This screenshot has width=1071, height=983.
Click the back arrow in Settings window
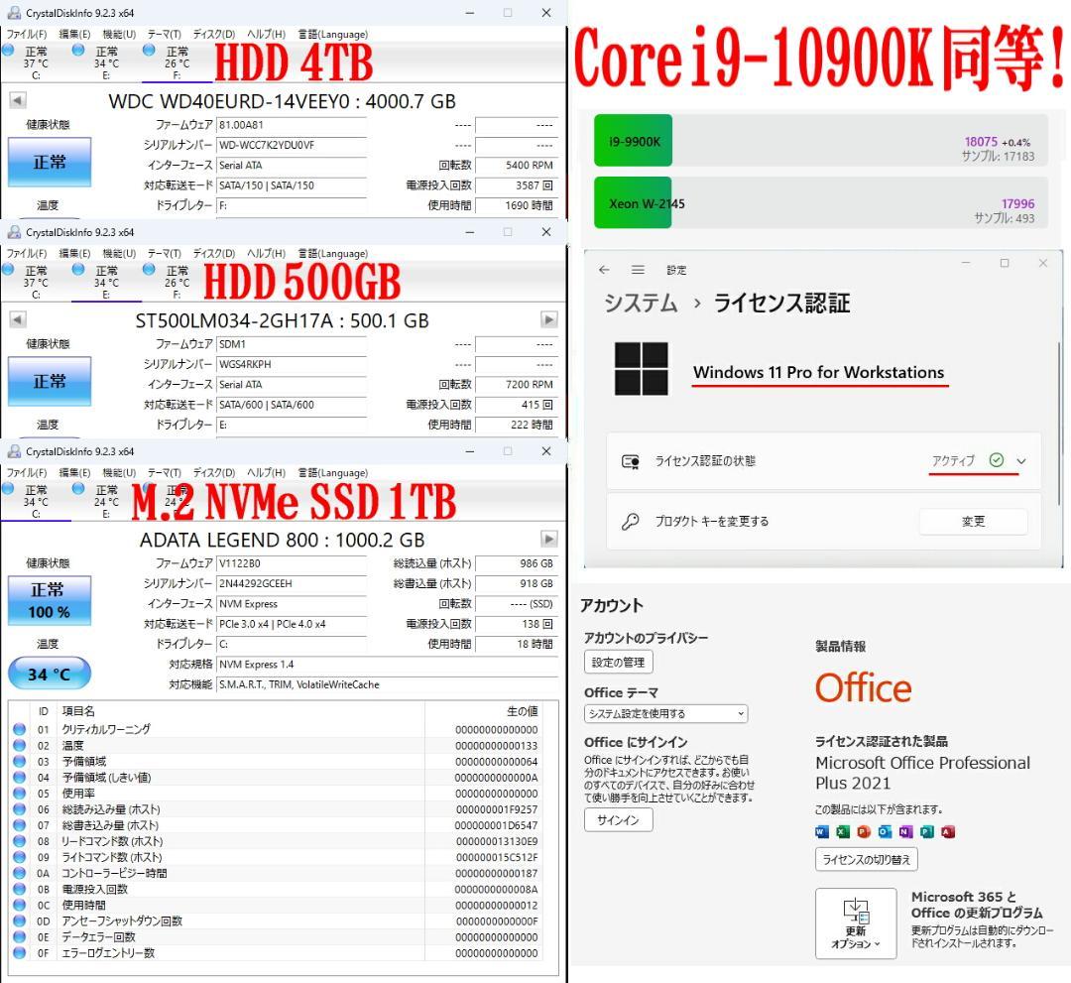[x=604, y=270]
